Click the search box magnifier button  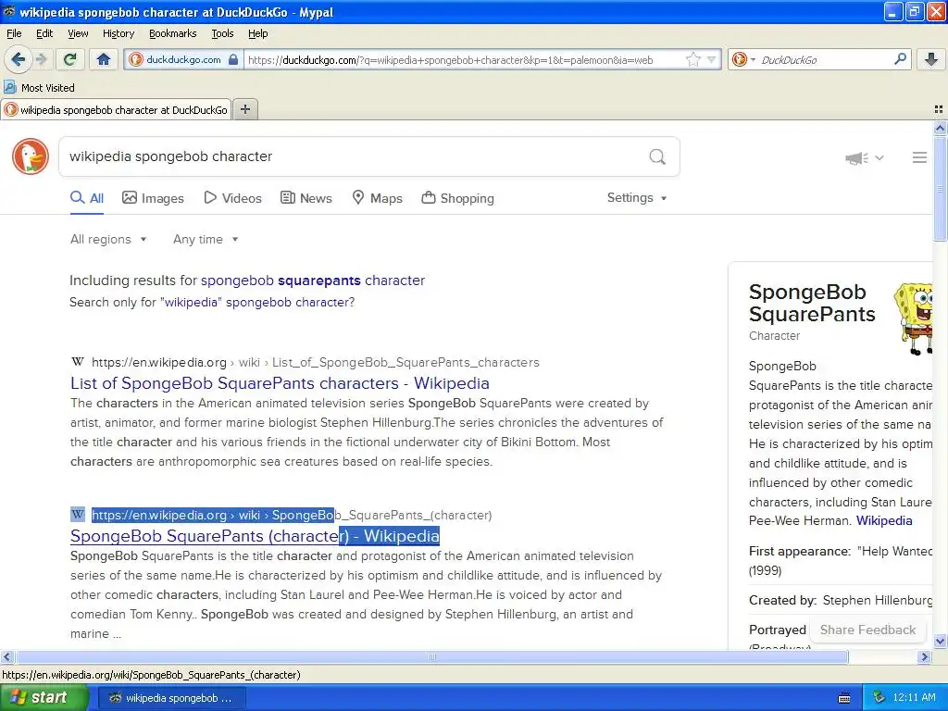point(657,157)
